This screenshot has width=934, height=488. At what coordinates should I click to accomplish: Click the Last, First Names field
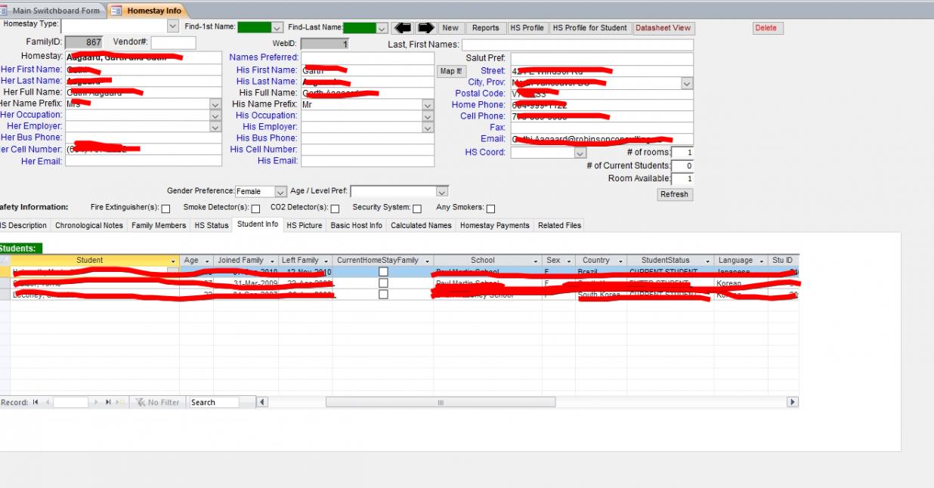[577, 45]
